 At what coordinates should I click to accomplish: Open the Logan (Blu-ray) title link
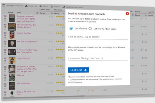(x=24, y=58)
